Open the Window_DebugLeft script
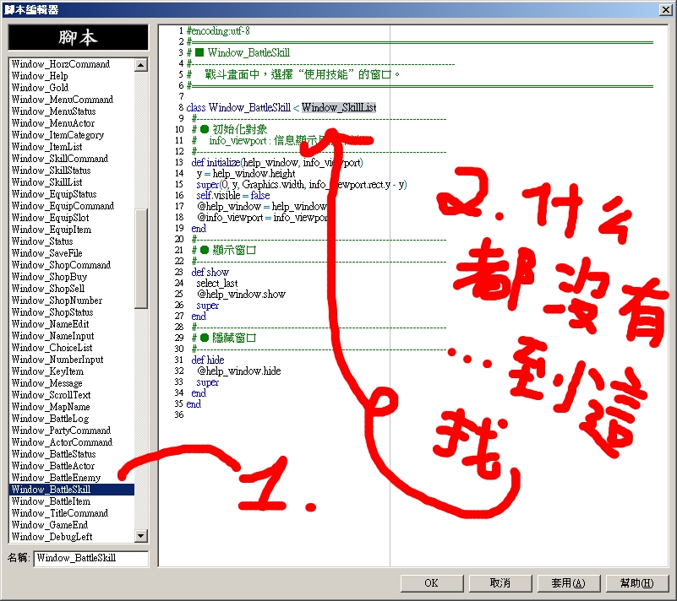The image size is (677, 601). click(72, 537)
